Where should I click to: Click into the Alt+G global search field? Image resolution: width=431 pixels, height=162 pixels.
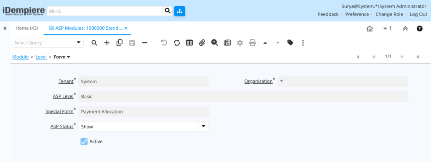tap(105, 11)
